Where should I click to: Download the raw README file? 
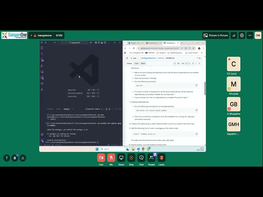189,64
